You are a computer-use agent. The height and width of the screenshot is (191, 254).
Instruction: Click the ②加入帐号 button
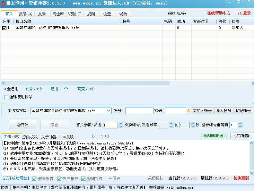click(202, 111)
